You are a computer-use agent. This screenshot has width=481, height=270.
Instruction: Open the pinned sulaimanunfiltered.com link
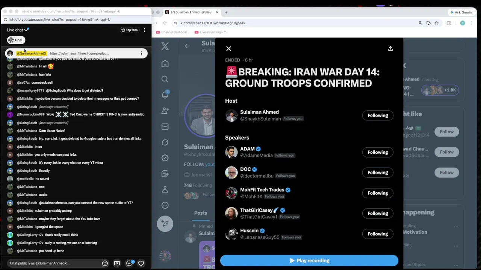(x=79, y=53)
